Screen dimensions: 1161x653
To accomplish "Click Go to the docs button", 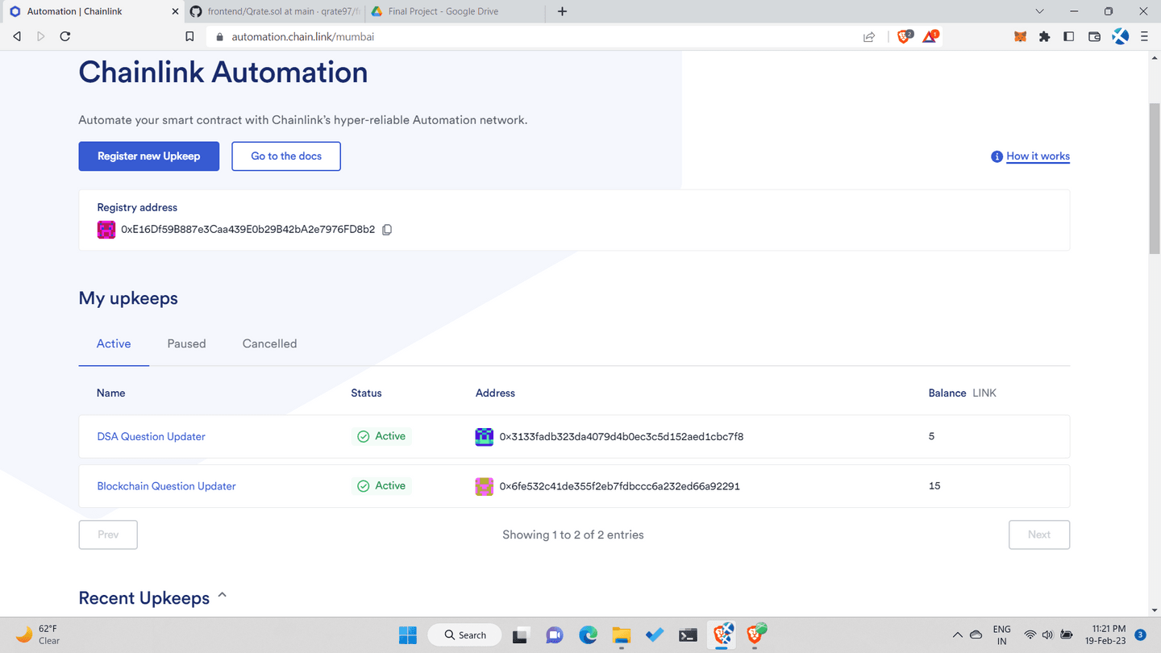I will (286, 156).
